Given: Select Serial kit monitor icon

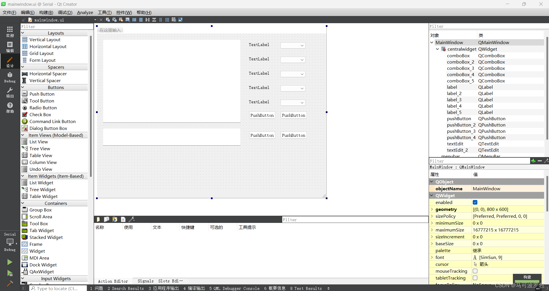Looking at the screenshot, I should click(10, 242).
